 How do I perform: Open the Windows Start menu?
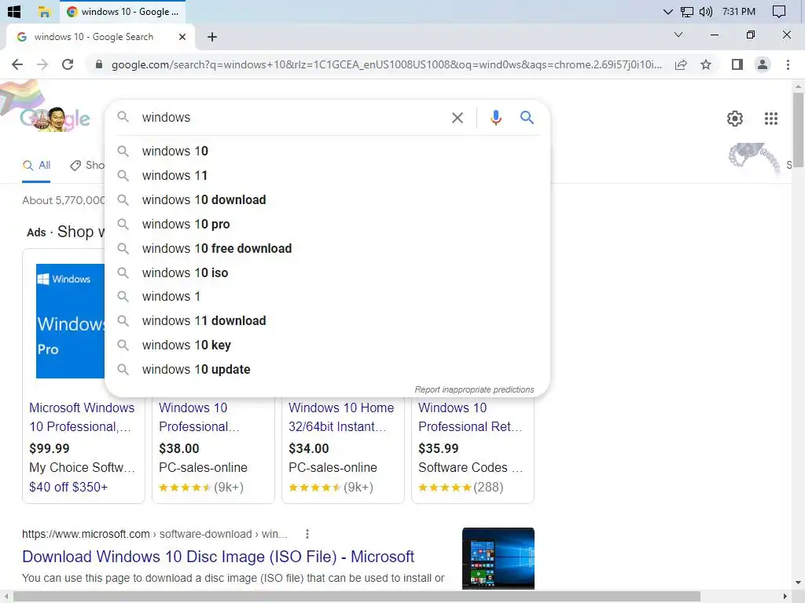(x=14, y=11)
